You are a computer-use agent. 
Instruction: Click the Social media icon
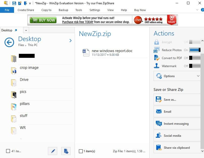159,135
